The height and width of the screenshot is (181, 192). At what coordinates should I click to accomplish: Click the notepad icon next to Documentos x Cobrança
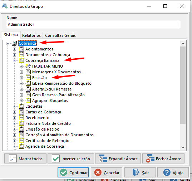click(21, 55)
